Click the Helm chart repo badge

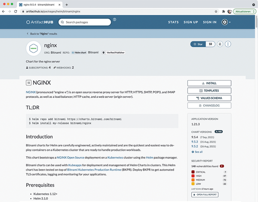click(79, 53)
